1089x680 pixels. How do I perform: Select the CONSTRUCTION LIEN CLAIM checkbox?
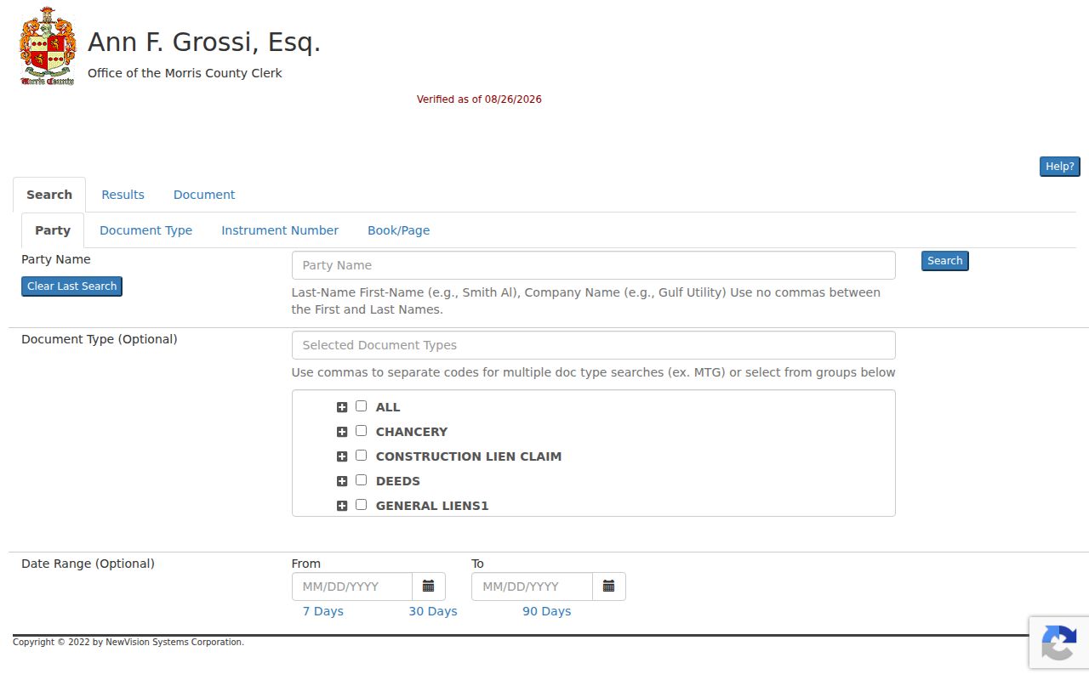point(361,456)
